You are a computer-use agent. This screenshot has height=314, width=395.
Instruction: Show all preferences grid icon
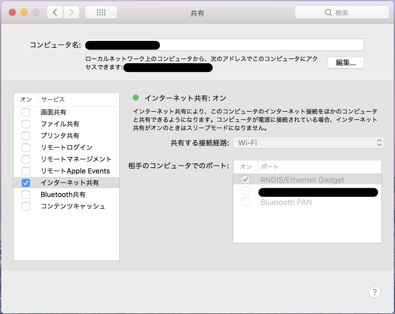click(101, 13)
